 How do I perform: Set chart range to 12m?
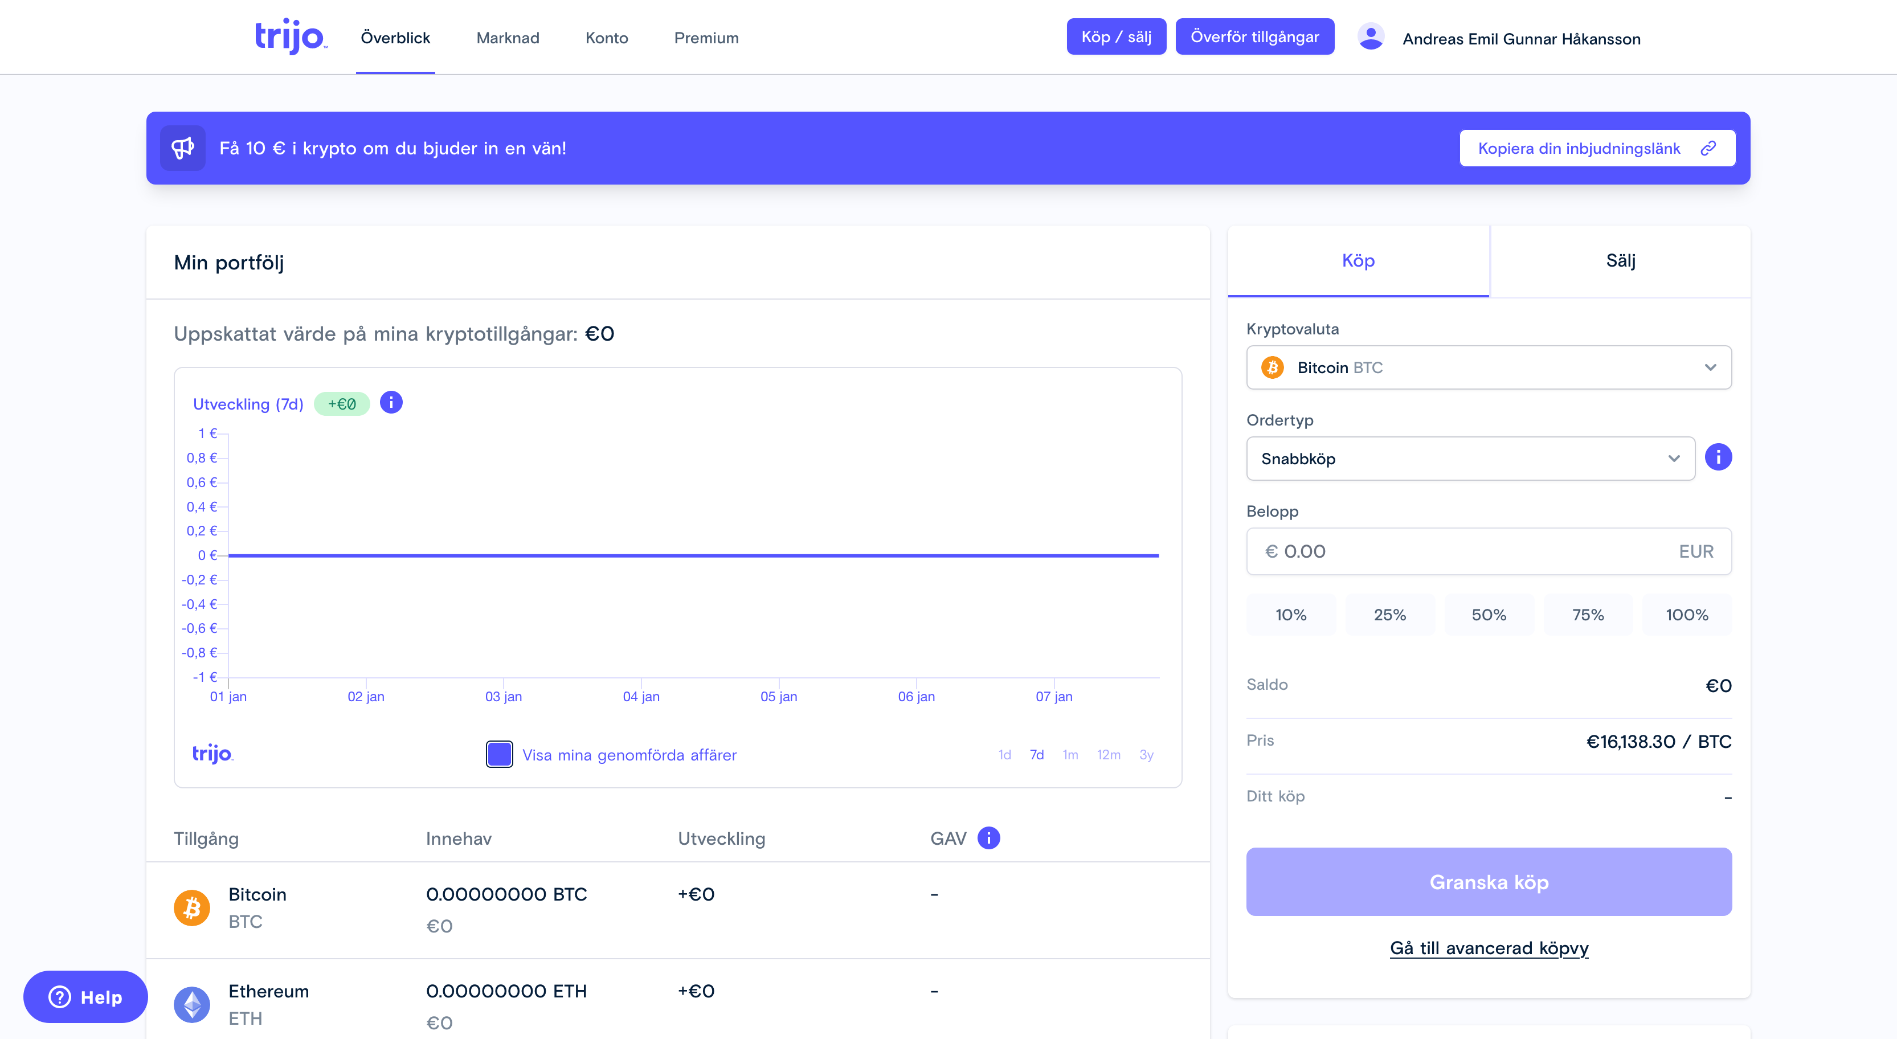tap(1109, 755)
